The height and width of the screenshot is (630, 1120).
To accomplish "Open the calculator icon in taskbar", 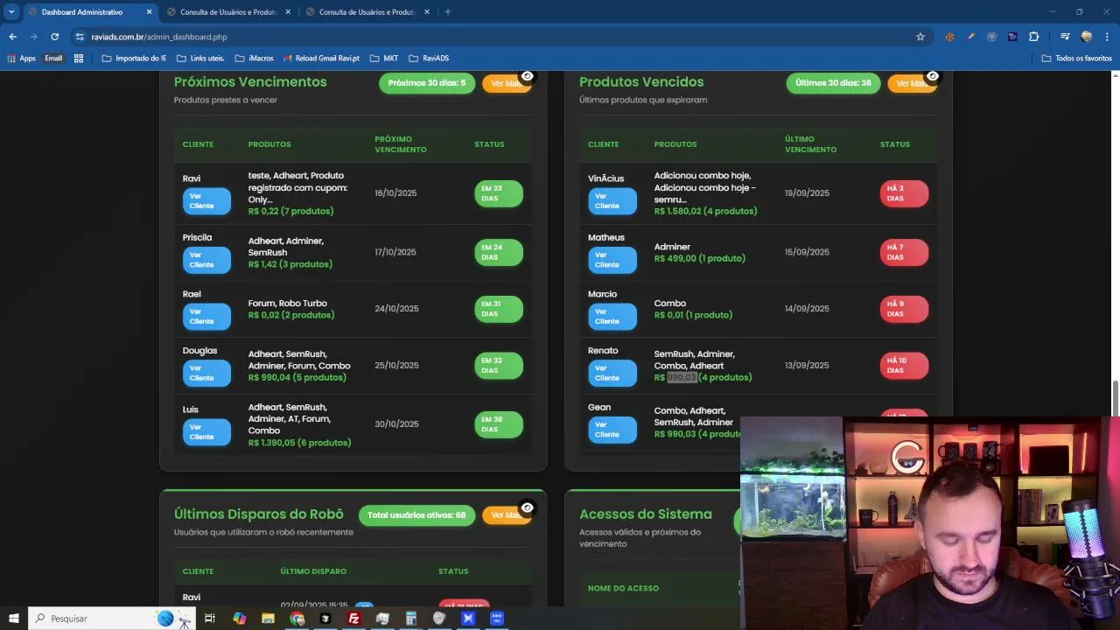I will pyautogui.click(x=410, y=619).
